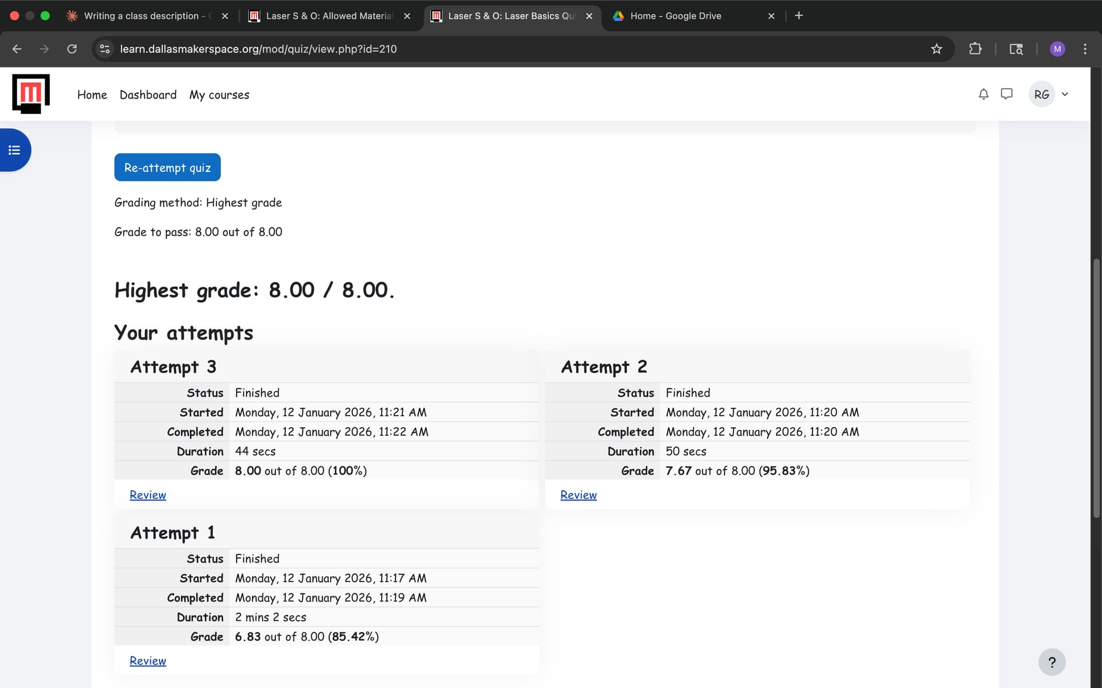Click the help question mark button
This screenshot has height=688, width=1102.
[x=1051, y=662]
